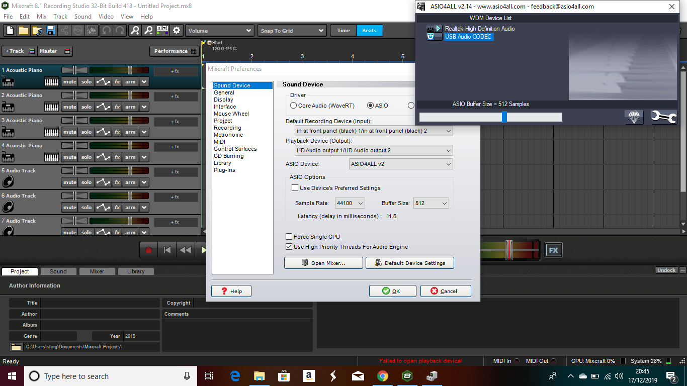687x386 pixels.
Task: Click the audio waveform icon on track 5
Action: coord(8,181)
